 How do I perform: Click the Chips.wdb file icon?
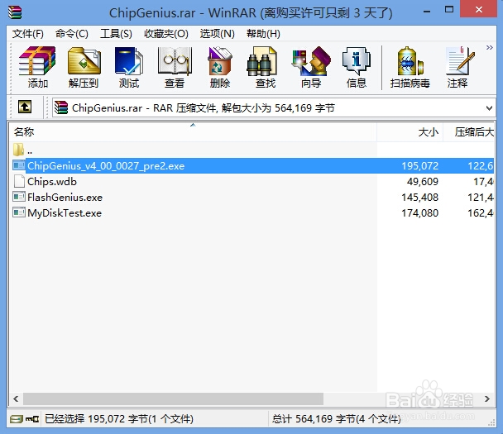pos(19,181)
